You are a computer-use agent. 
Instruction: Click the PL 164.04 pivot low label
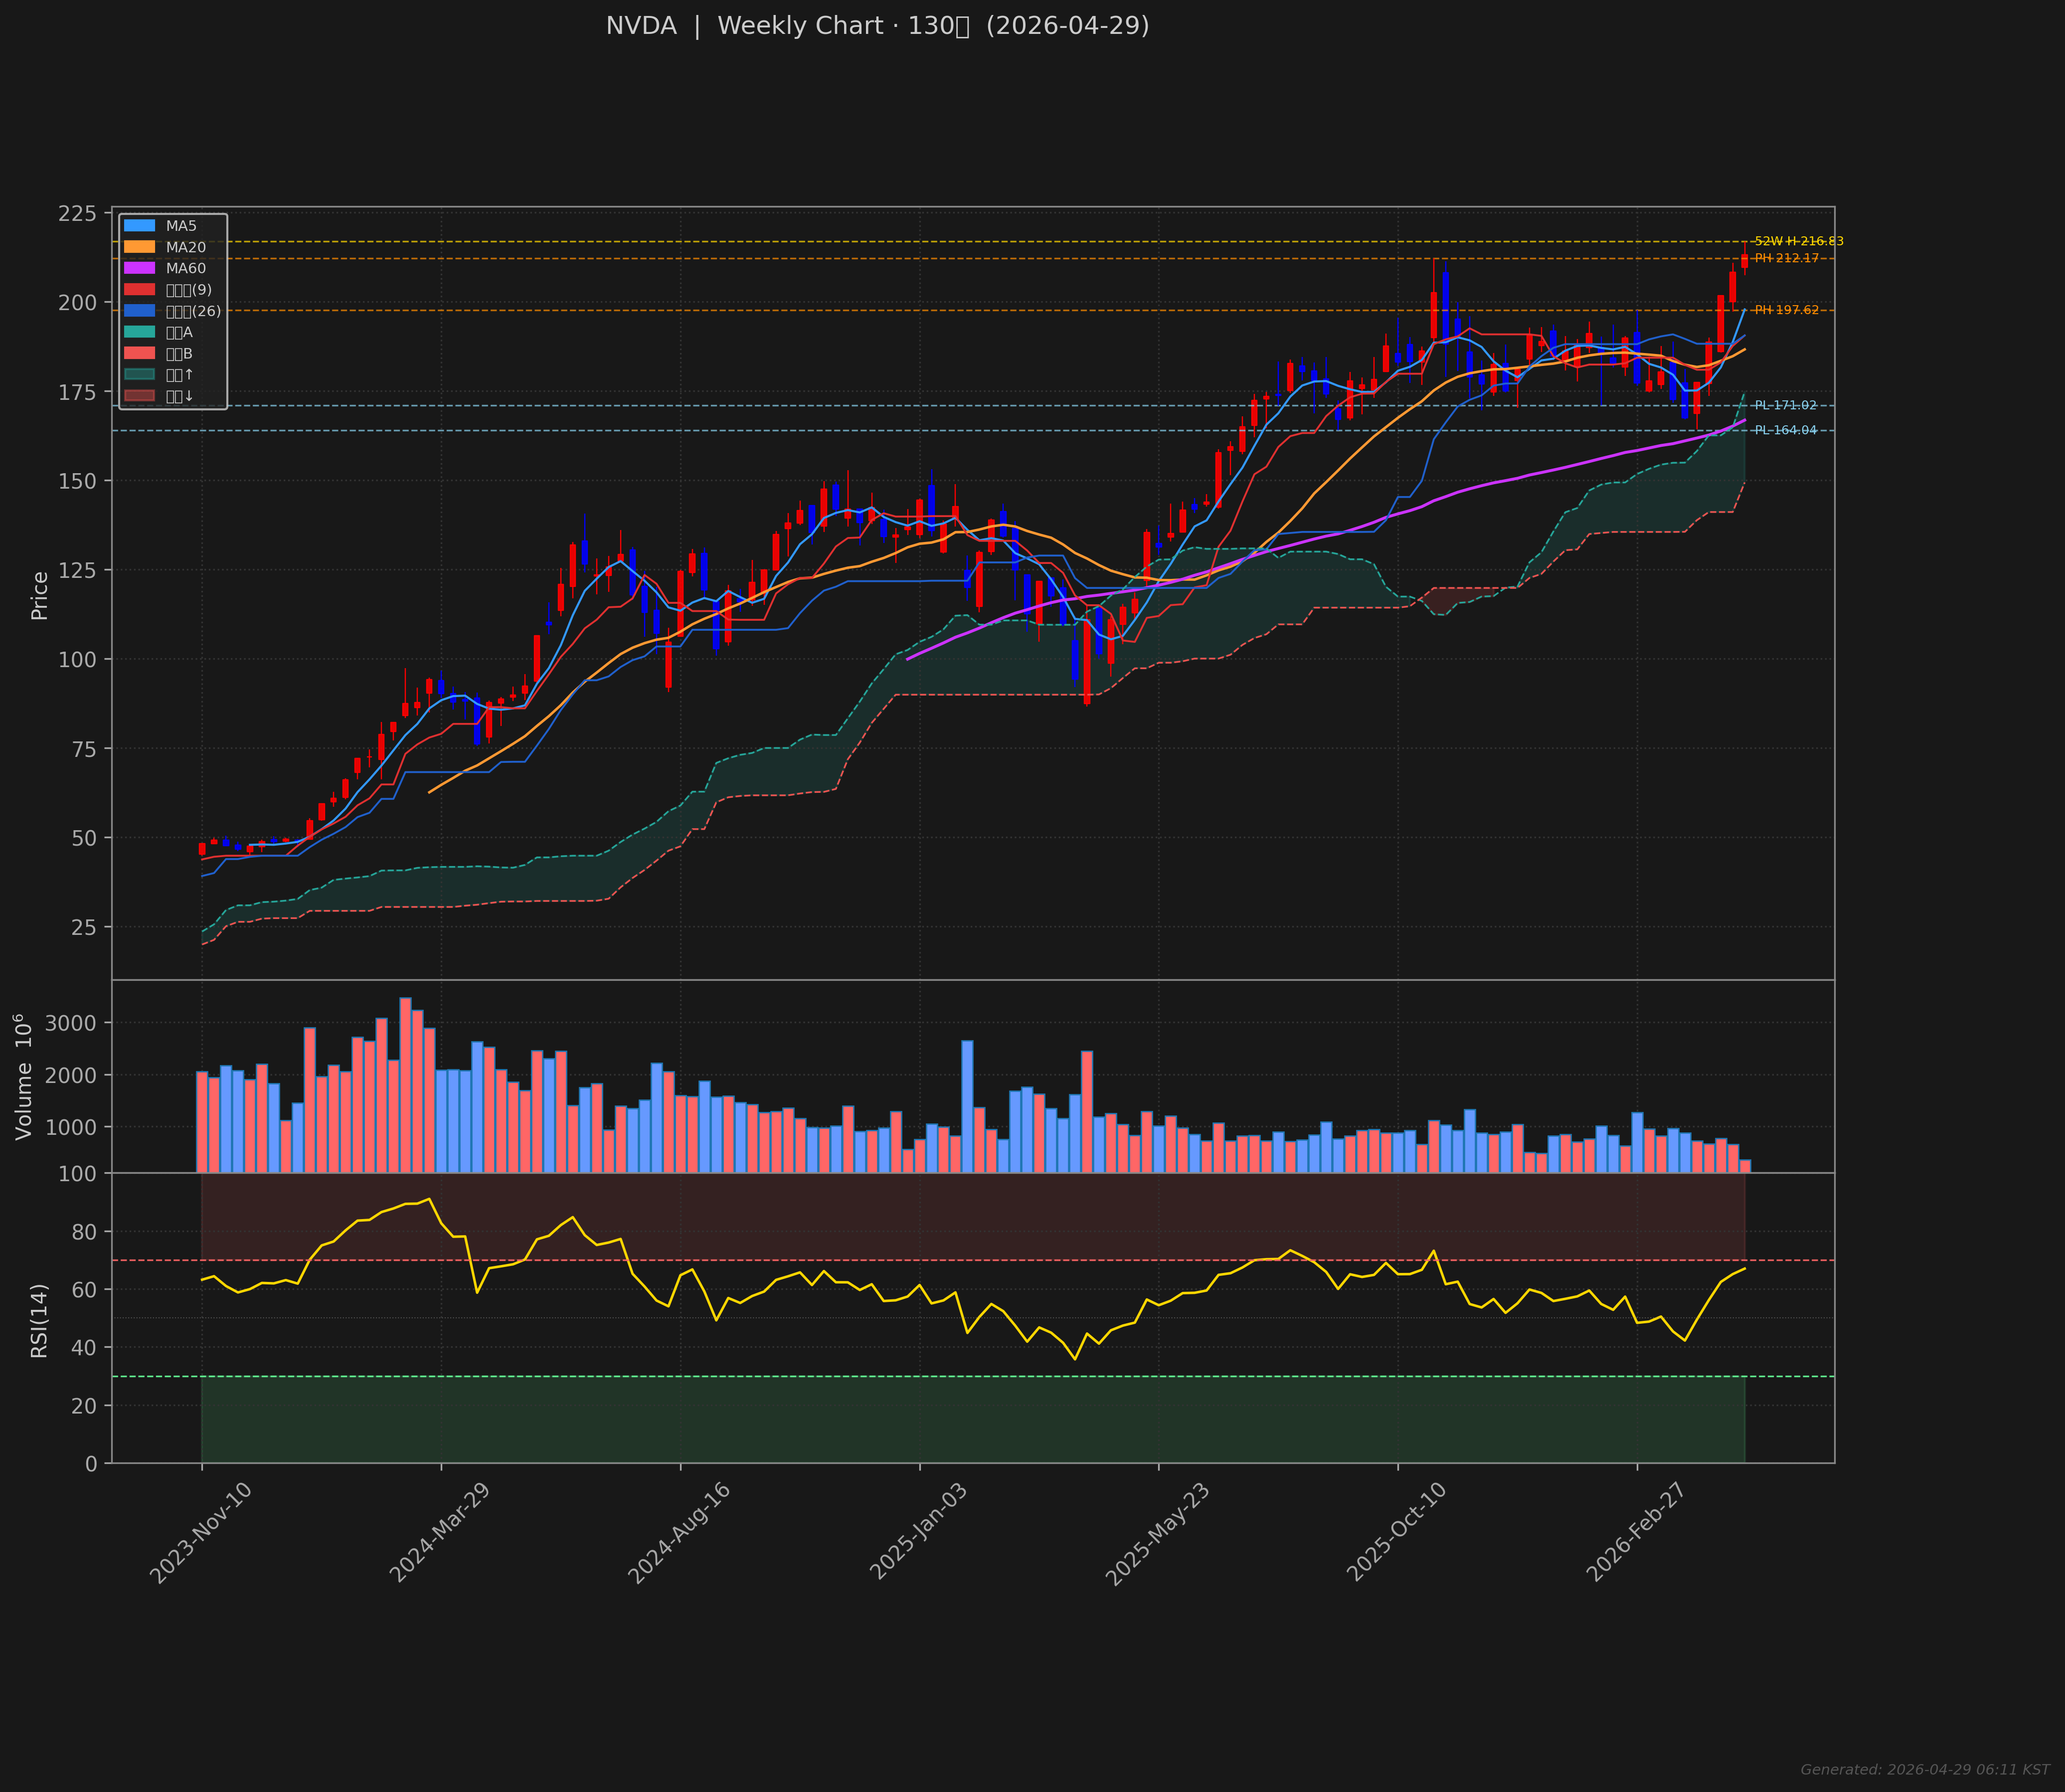click(x=1785, y=430)
